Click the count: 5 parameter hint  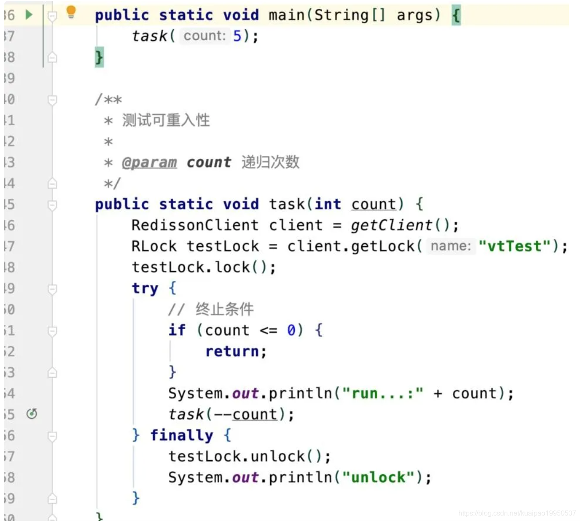(206, 36)
